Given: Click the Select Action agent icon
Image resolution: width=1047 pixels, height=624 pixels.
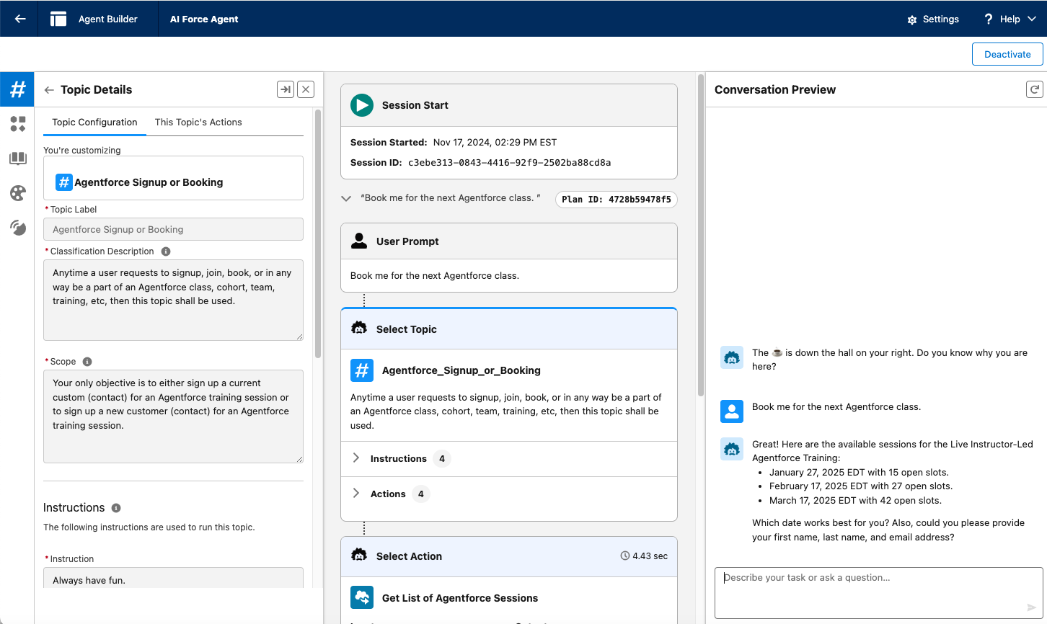Looking at the screenshot, I should [x=358, y=556].
